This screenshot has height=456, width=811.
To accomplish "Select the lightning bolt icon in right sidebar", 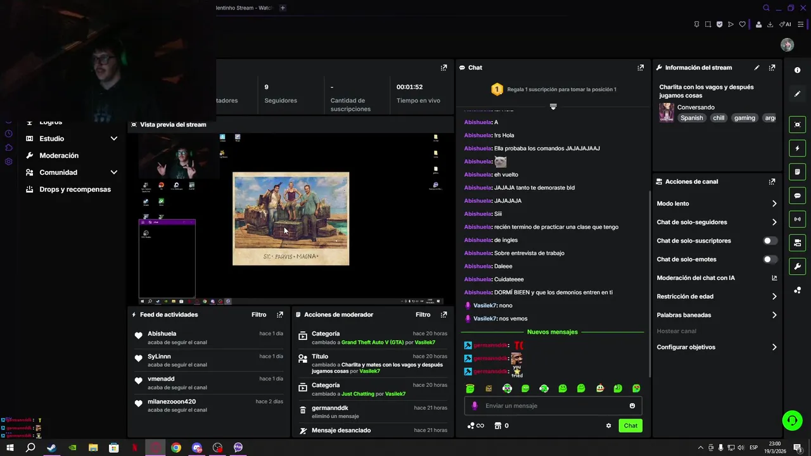I will click(798, 148).
